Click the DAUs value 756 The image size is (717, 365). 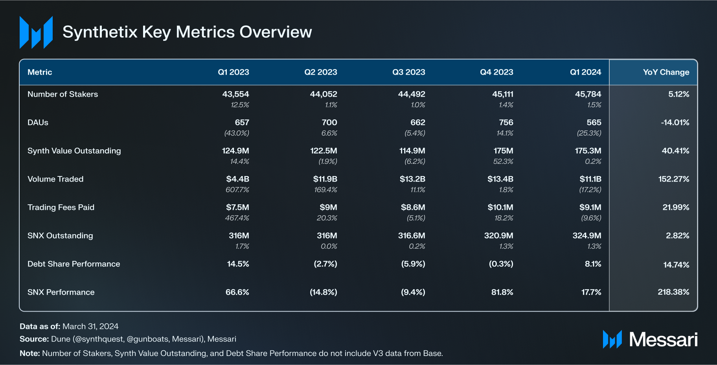(506, 123)
